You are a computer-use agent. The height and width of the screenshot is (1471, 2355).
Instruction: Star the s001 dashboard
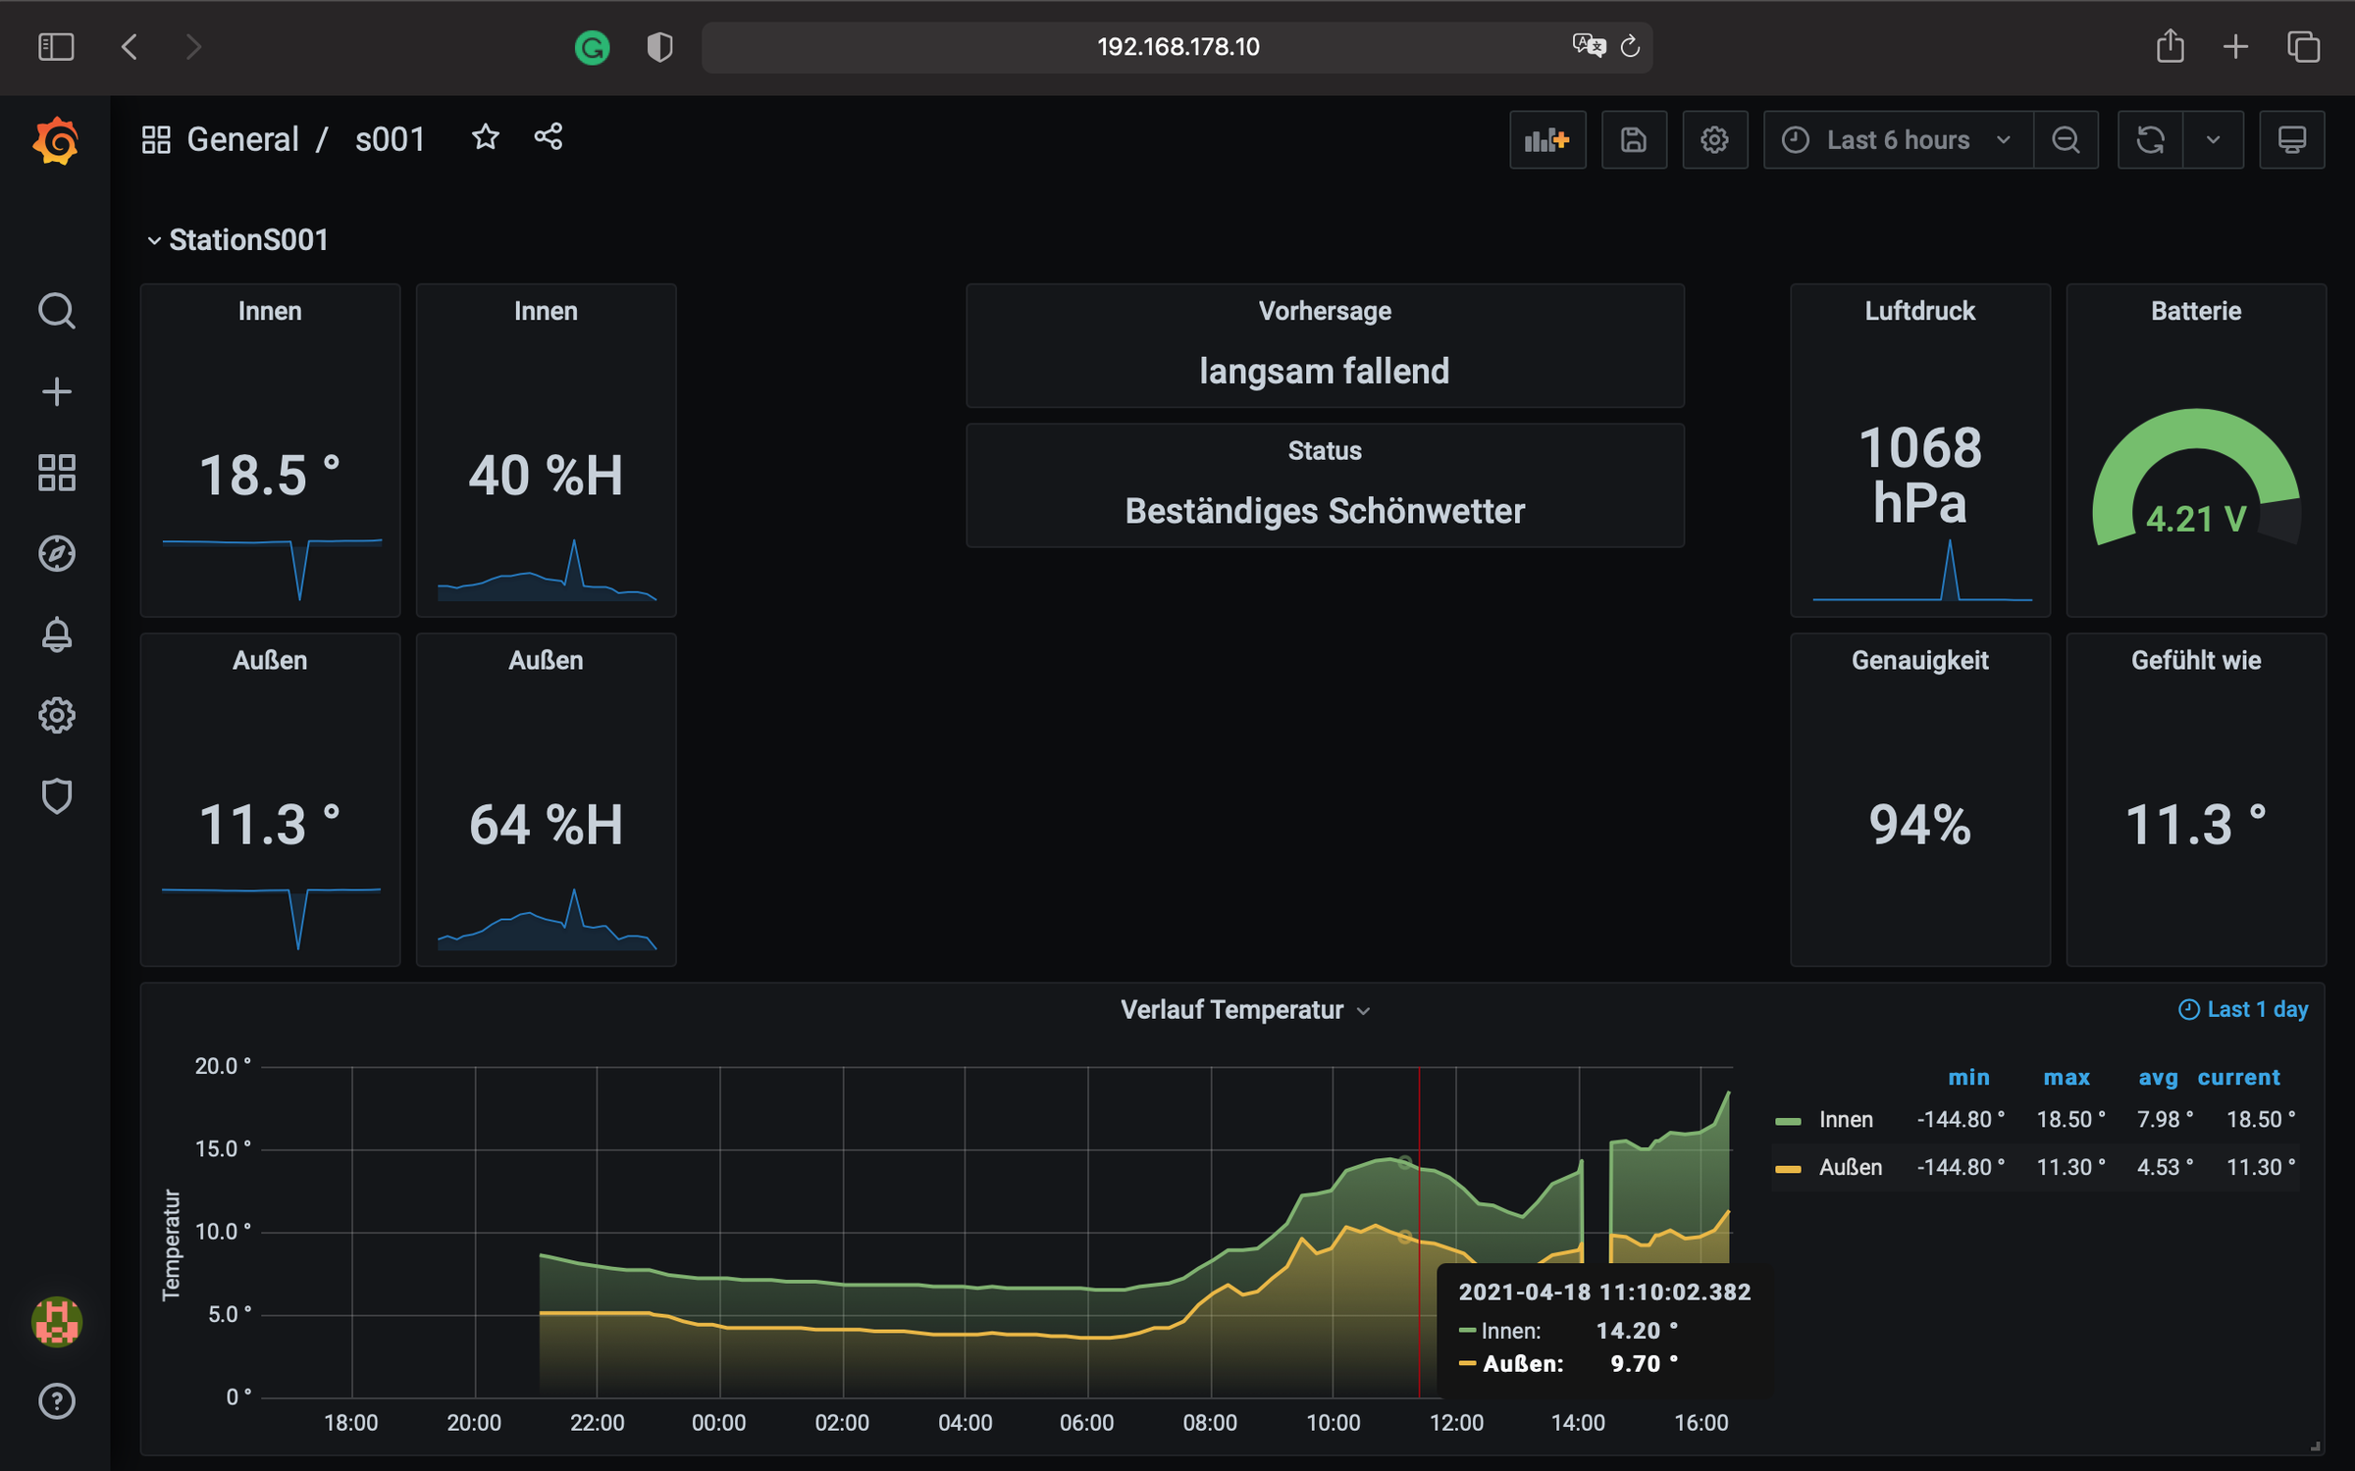486,137
